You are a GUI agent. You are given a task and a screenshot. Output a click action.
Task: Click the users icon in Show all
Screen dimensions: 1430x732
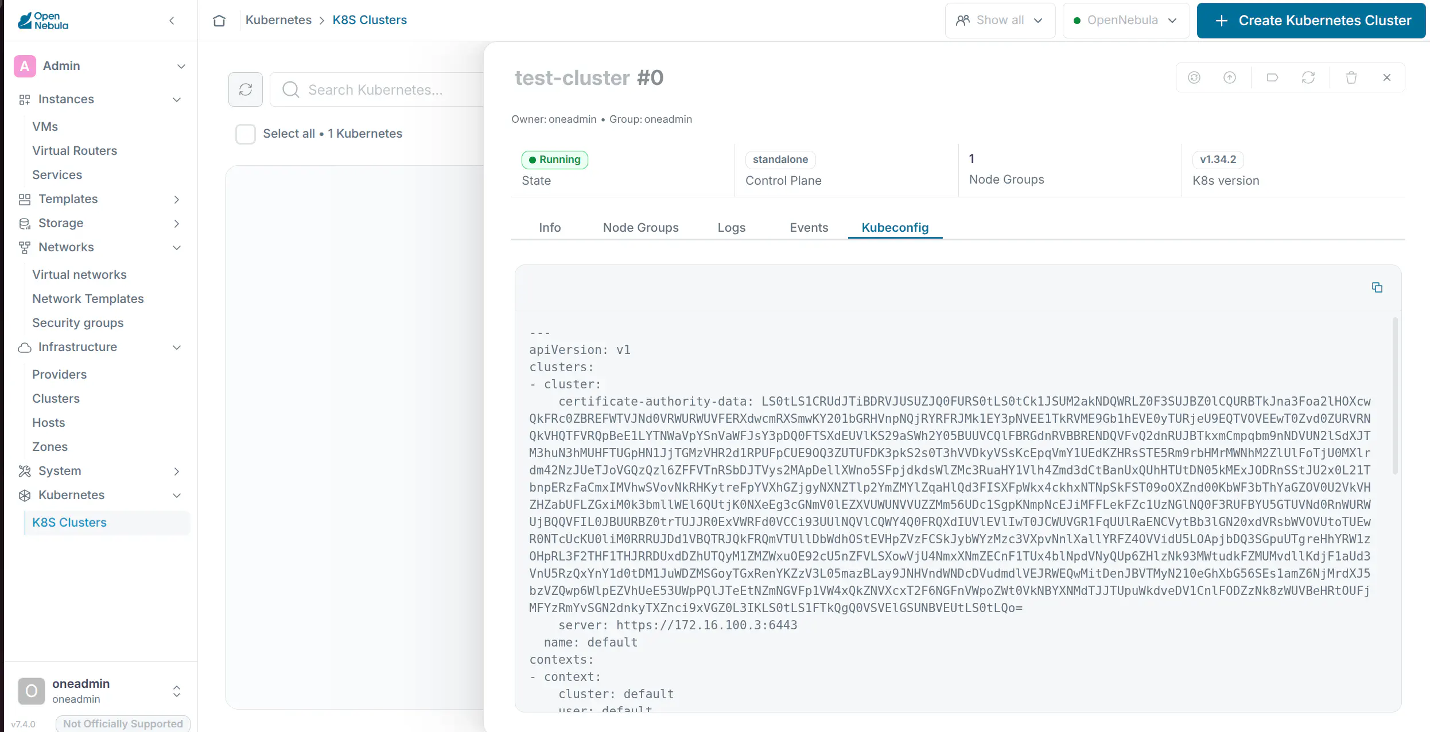point(962,21)
